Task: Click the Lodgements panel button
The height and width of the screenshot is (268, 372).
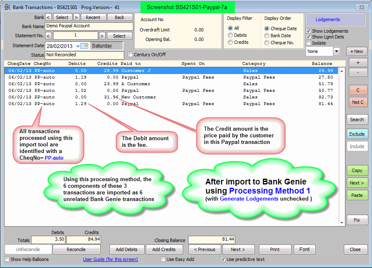Action: 336,19
